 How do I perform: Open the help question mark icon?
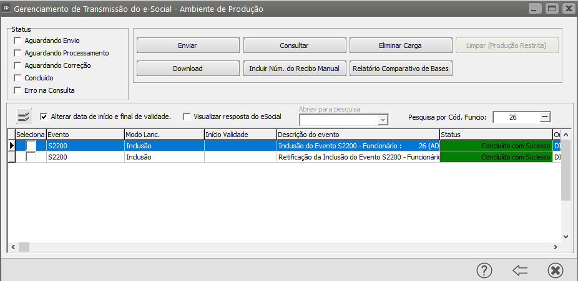[x=484, y=270]
